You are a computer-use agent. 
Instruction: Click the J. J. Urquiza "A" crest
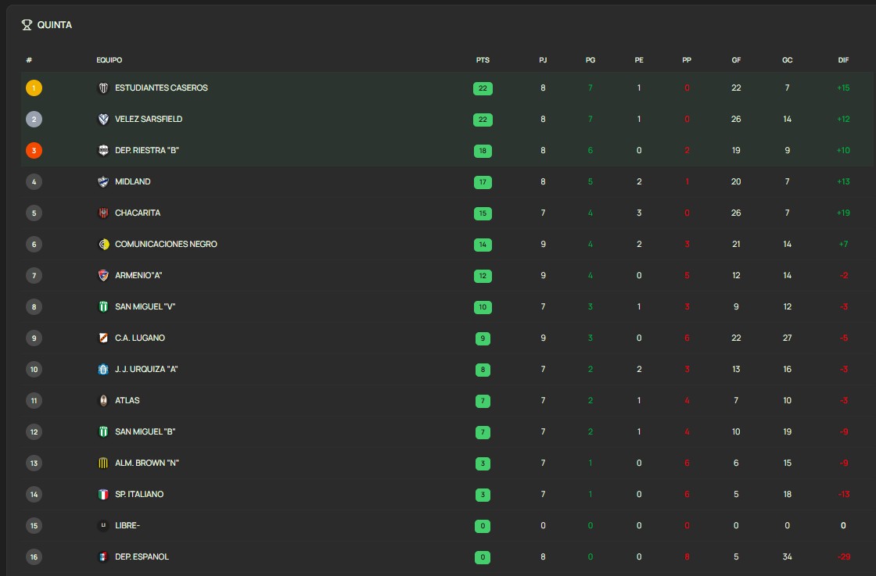[x=103, y=370]
